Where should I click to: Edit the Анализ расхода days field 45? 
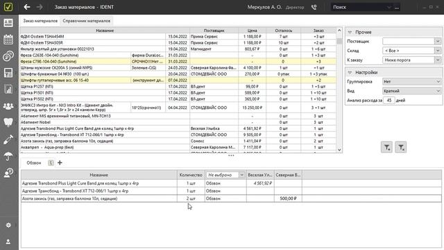[388, 100]
